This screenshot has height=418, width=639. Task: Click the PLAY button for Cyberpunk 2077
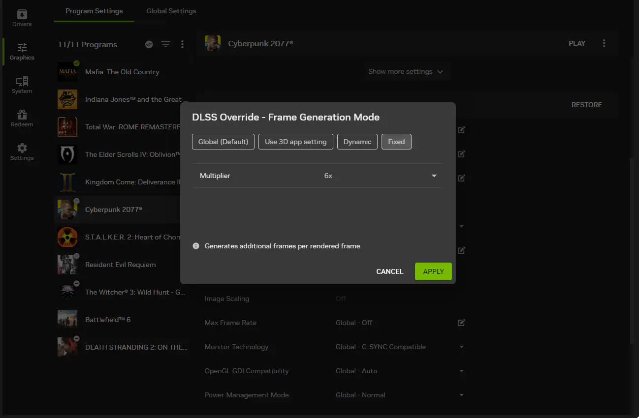pyautogui.click(x=577, y=43)
